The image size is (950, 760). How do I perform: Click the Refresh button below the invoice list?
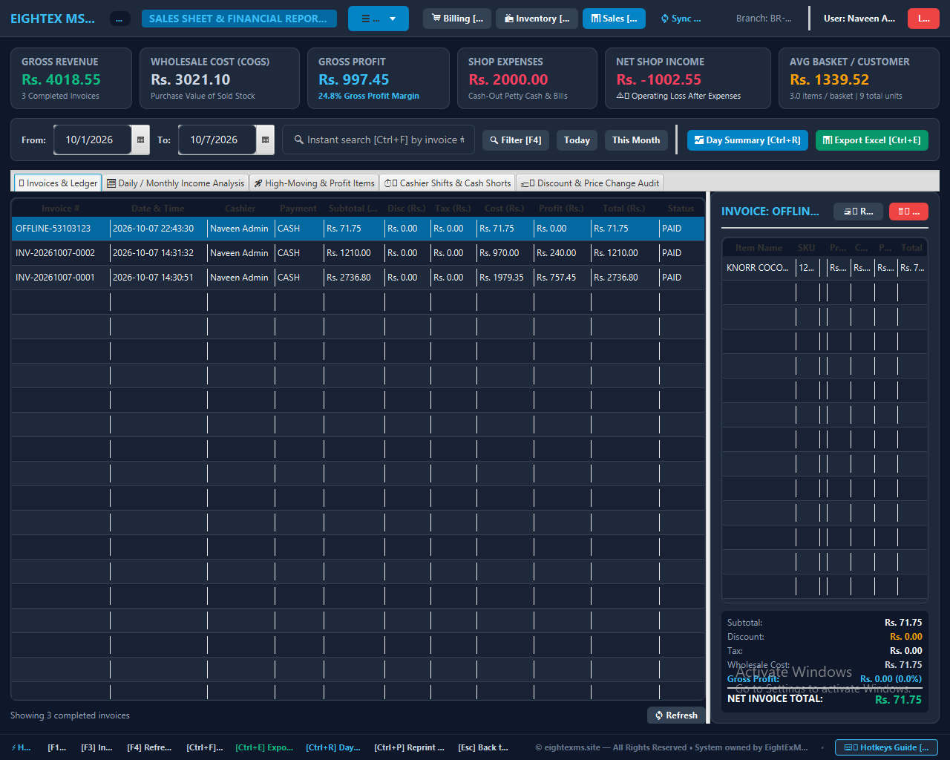point(676,715)
